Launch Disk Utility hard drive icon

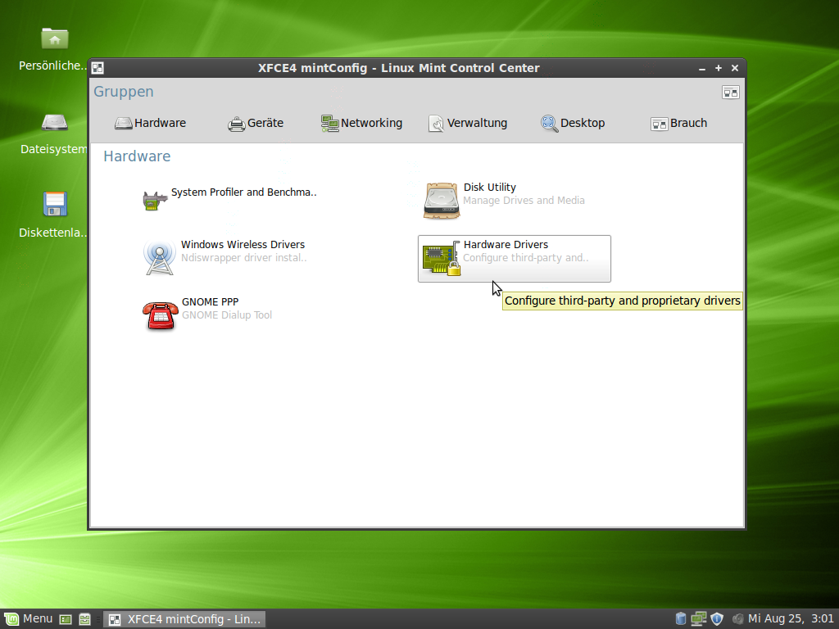442,201
